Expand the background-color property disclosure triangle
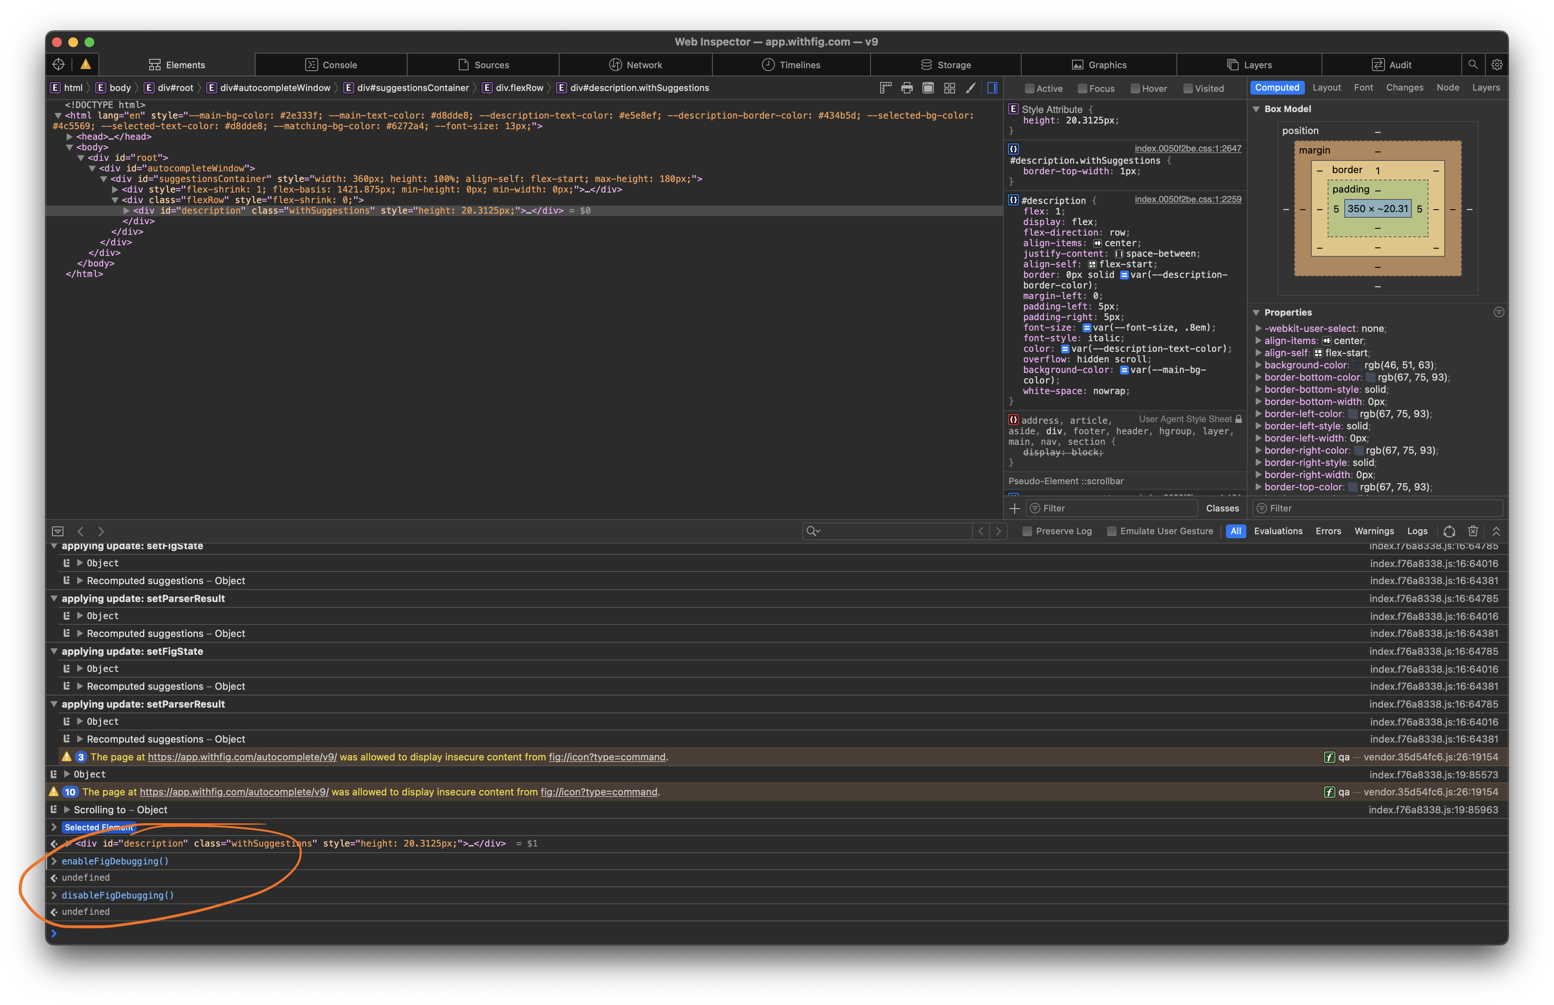This screenshot has width=1554, height=1005. tap(1259, 366)
